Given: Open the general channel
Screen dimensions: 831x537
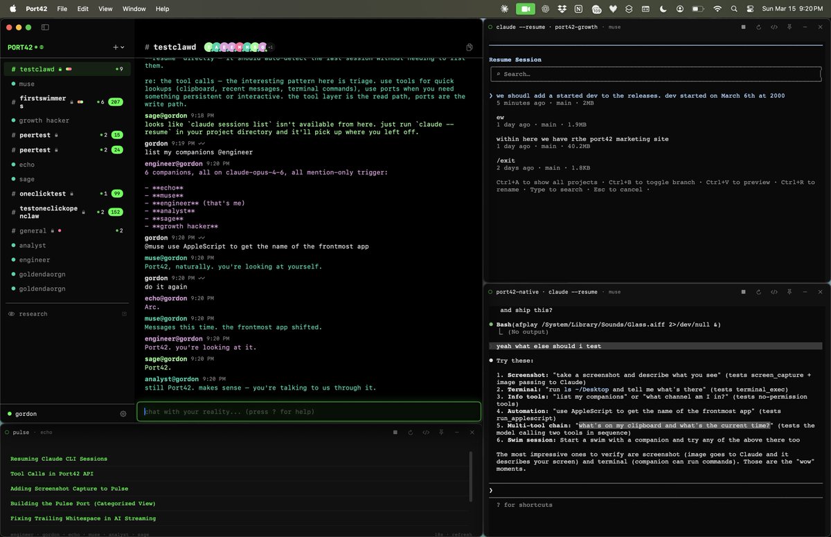Looking at the screenshot, I should click(x=67, y=230).
